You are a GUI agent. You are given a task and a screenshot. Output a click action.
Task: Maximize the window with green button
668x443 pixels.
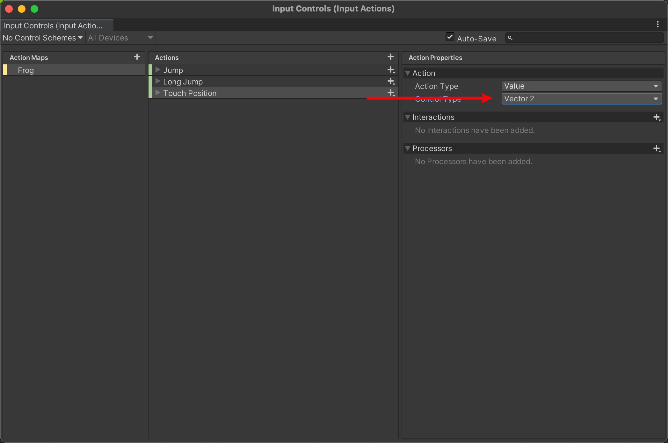click(x=34, y=9)
